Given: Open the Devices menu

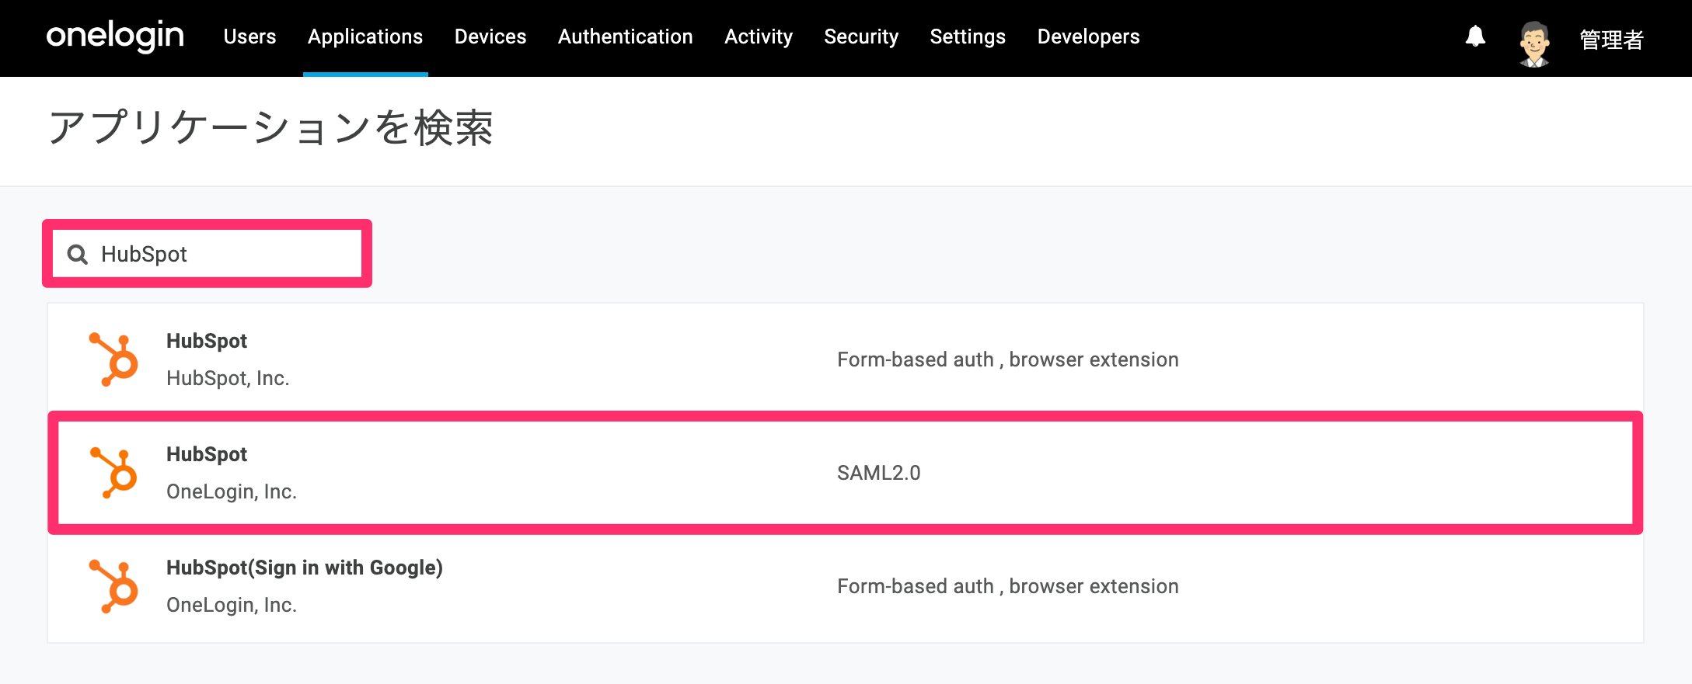Looking at the screenshot, I should pyautogui.click(x=490, y=36).
